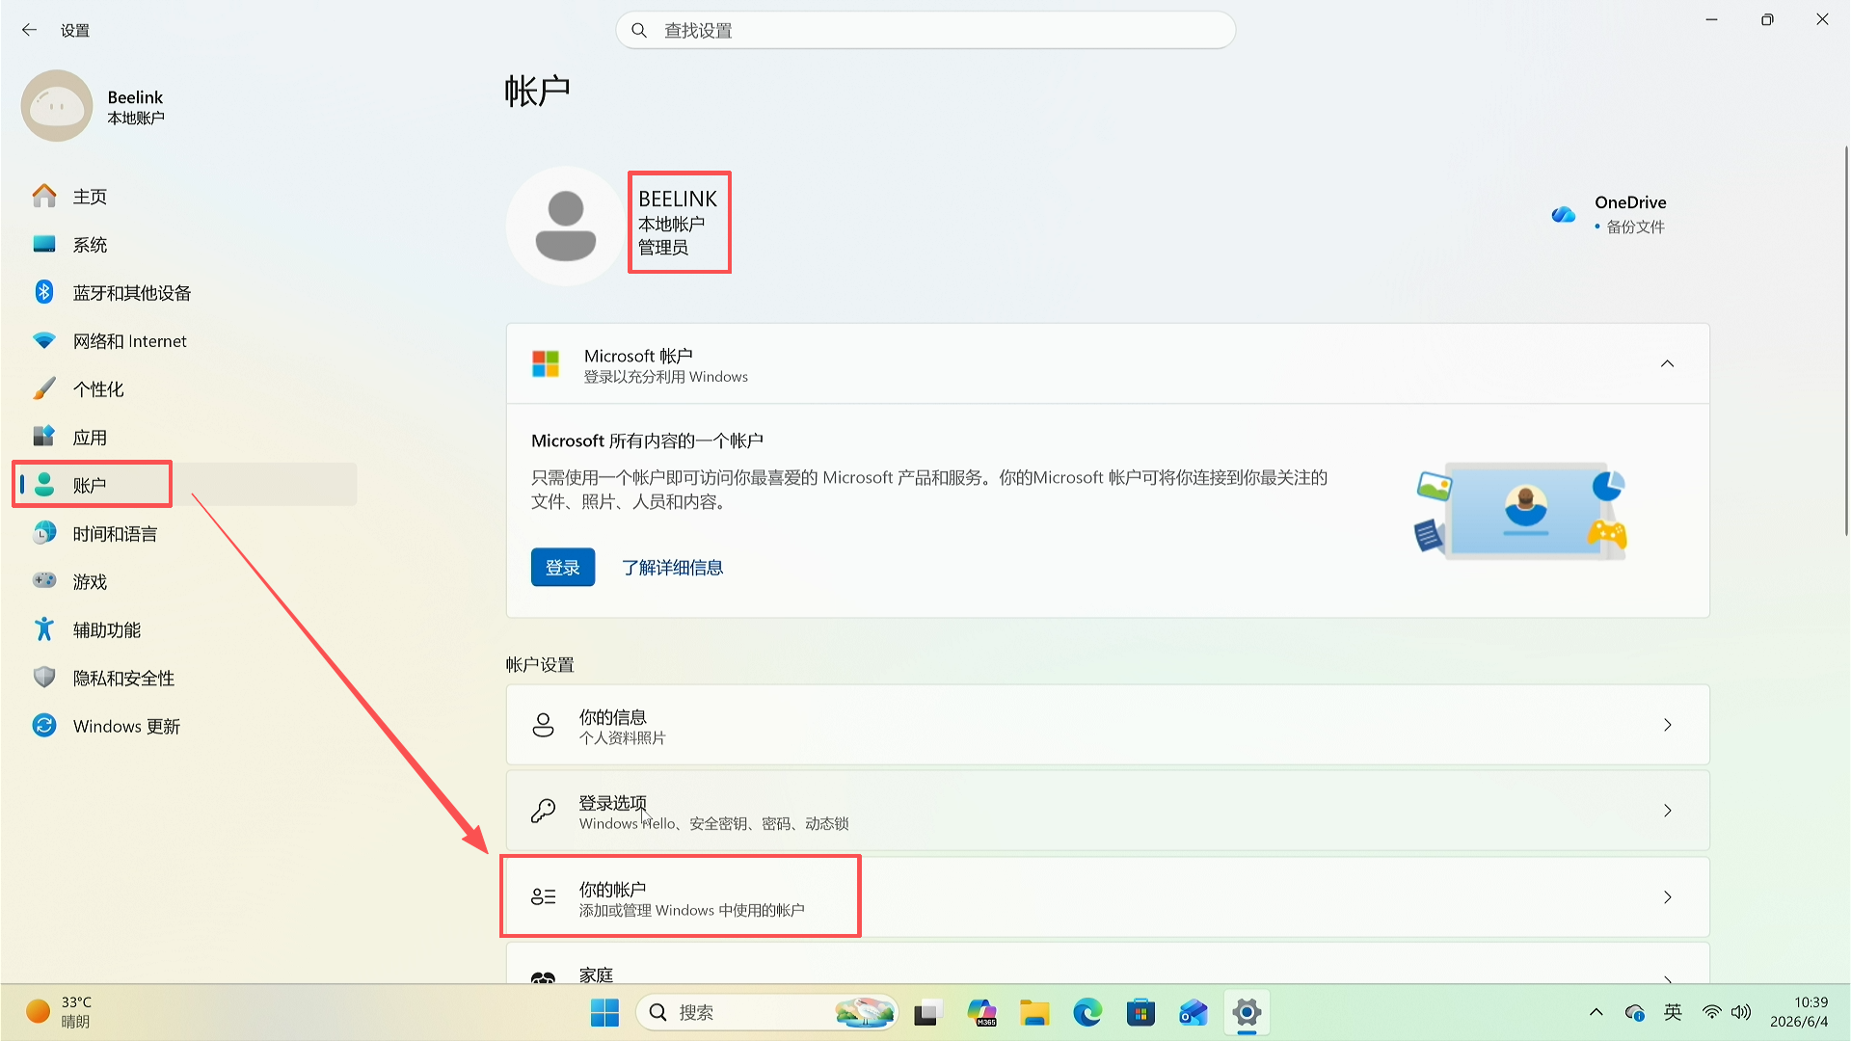Click the back arrow in Settings header
The height and width of the screenshot is (1041, 1851).
pos(30,30)
